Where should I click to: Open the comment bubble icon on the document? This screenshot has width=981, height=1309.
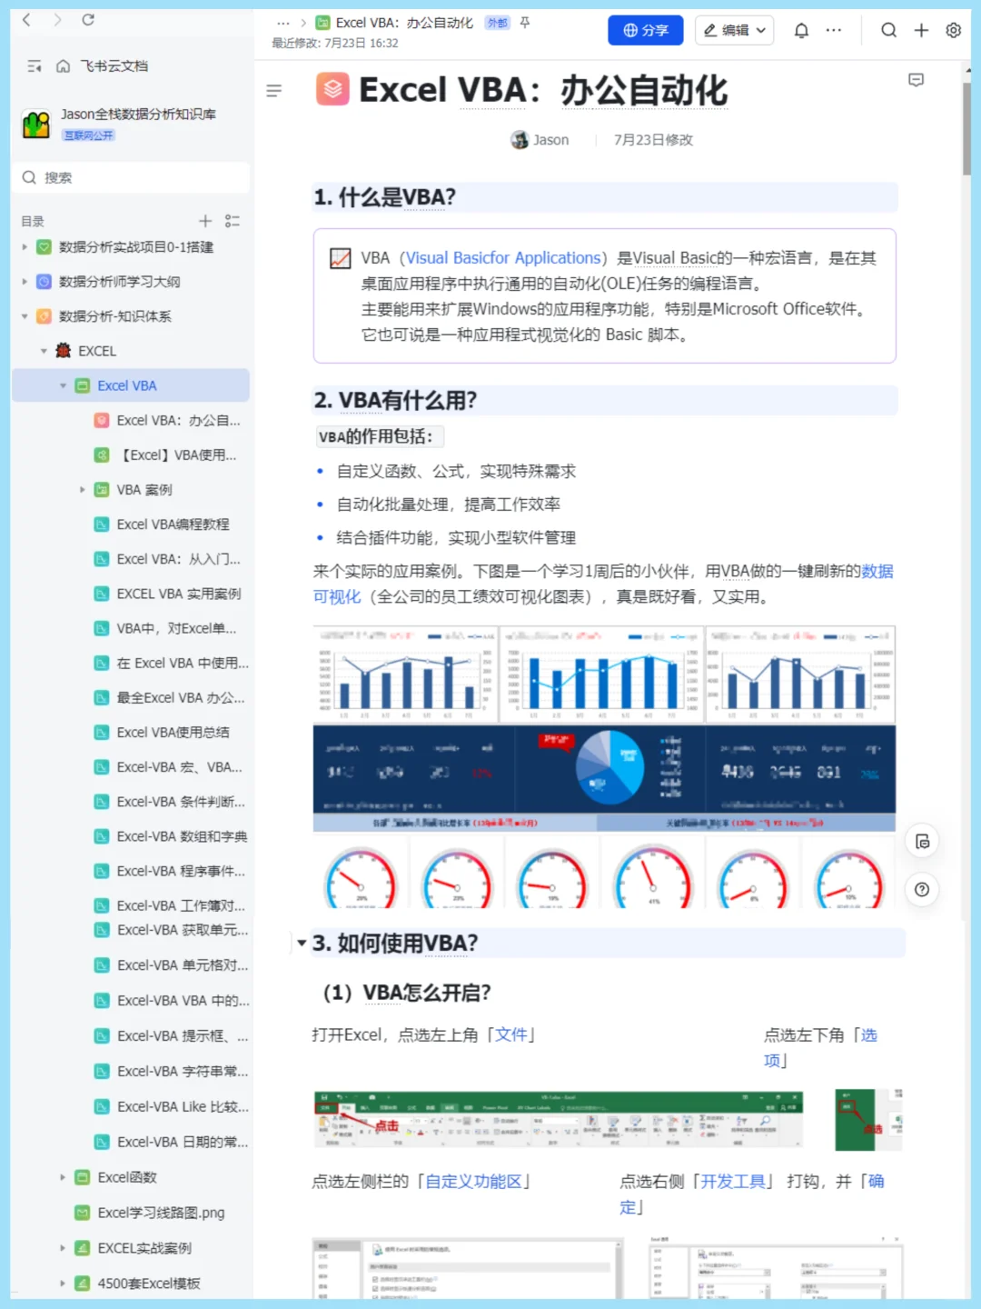coord(916,81)
